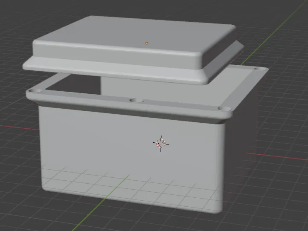Click the front-right corner screw hole of the box
Image resolution: width=308 pixels, height=231 pixels.
coord(224,108)
